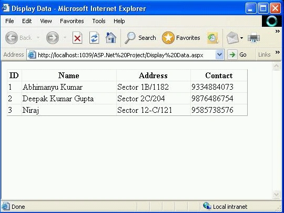
Task: Click the ID column header
Action: point(14,76)
